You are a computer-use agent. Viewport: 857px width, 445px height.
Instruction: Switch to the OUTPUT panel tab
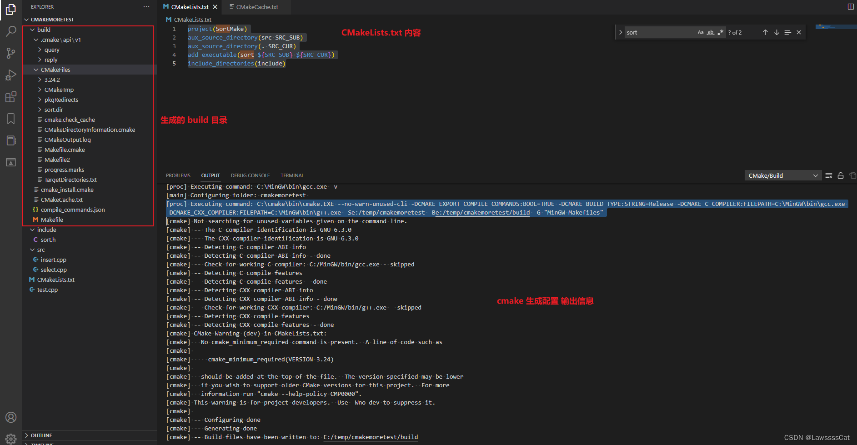210,175
